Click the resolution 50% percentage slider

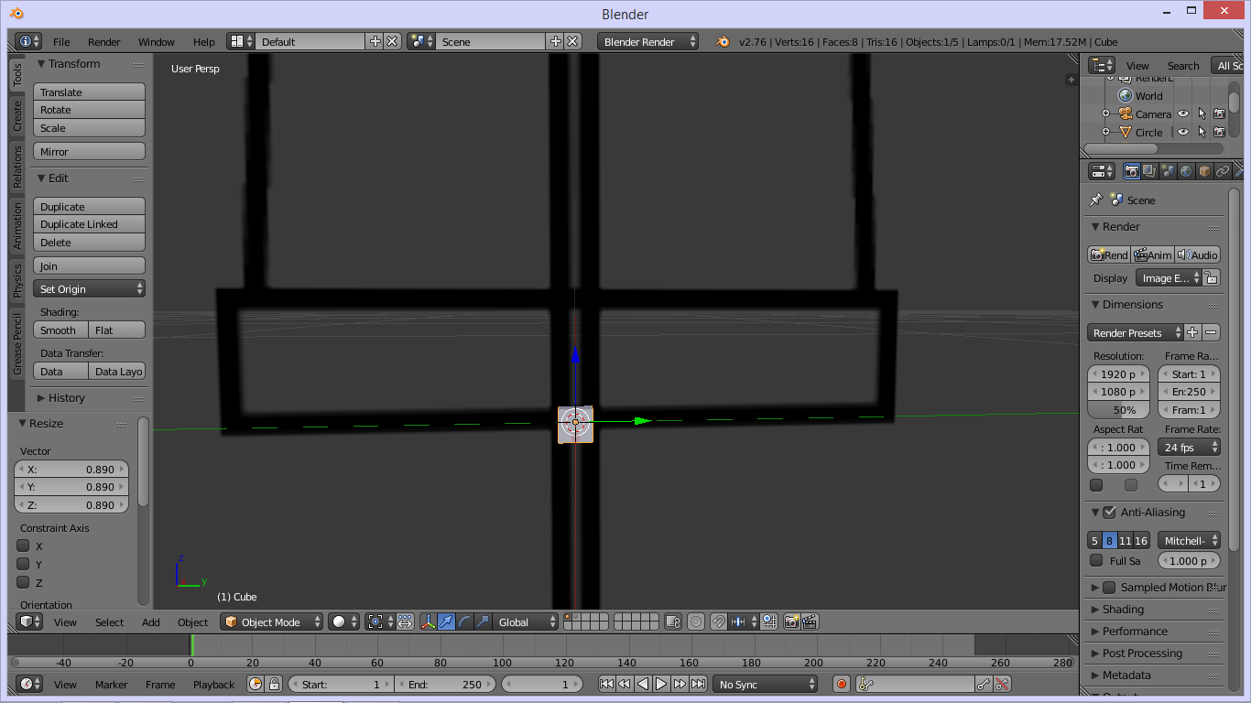(1118, 410)
